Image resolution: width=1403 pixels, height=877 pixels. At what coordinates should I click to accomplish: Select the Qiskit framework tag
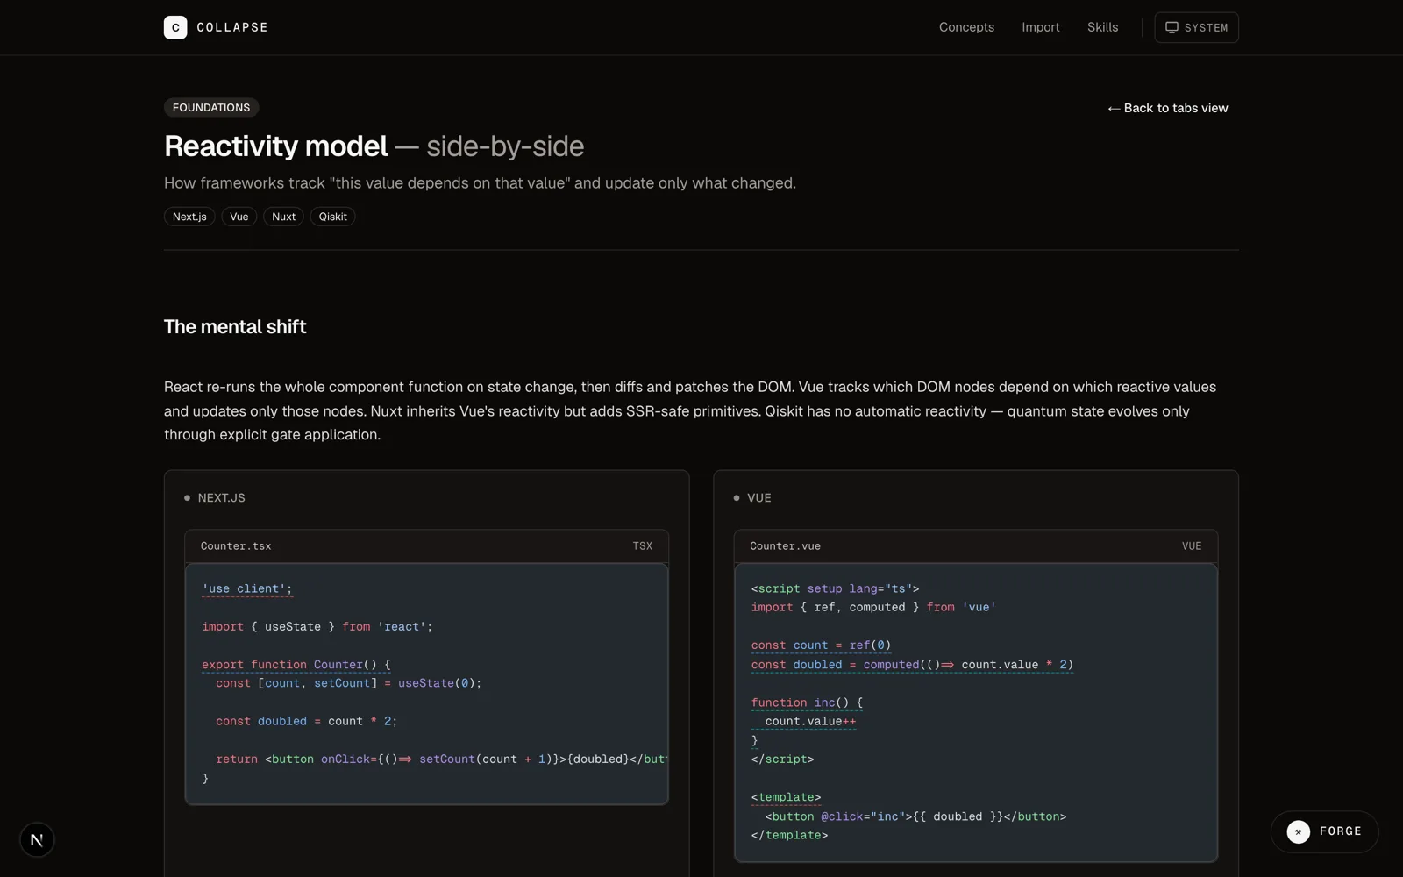pos(332,217)
